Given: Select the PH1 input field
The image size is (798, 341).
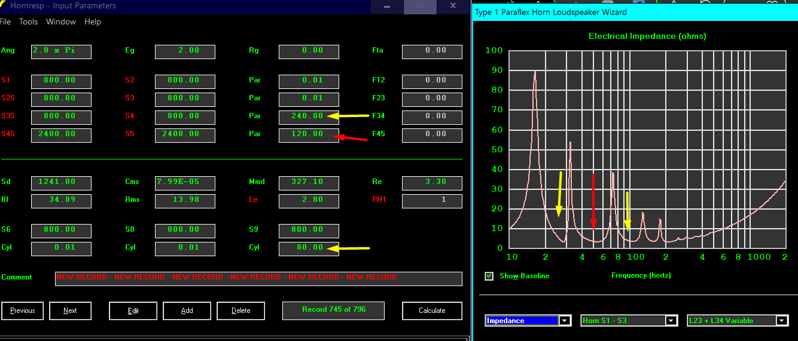Looking at the screenshot, I should click(x=432, y=201).
